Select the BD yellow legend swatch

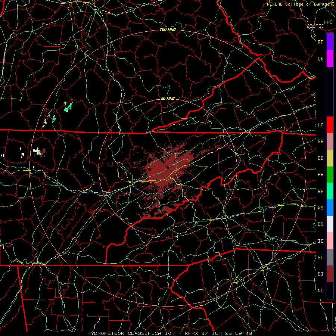tap(330, 158)
